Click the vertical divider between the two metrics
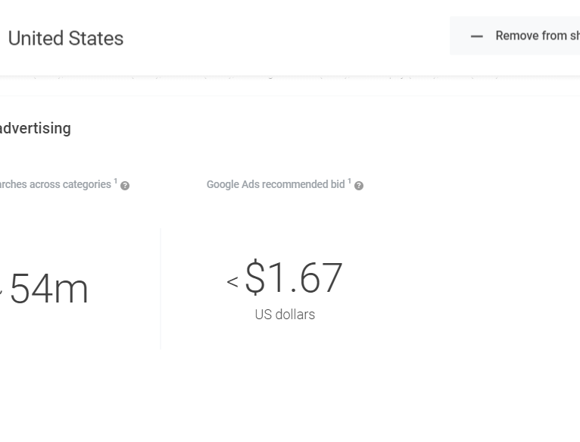 (161, 288)
